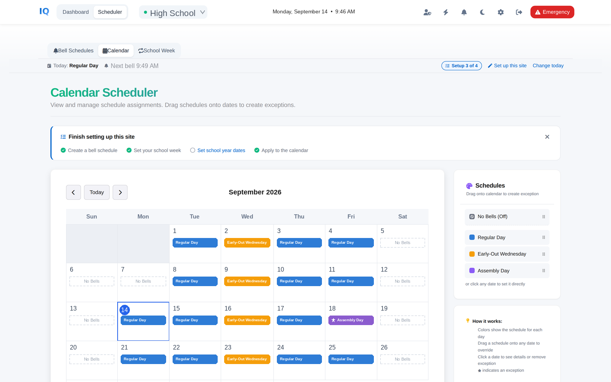Image resolution: width=611 pixels, height=382 pixels.
Task: Click the Today: Regular Day calendar icon
Action: tap(49, 66)
